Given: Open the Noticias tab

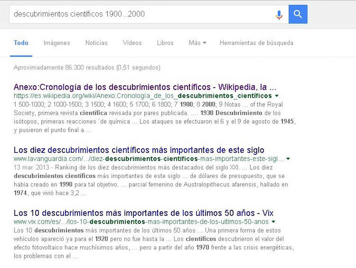Looking at the screenshot, I should [96, 43].
